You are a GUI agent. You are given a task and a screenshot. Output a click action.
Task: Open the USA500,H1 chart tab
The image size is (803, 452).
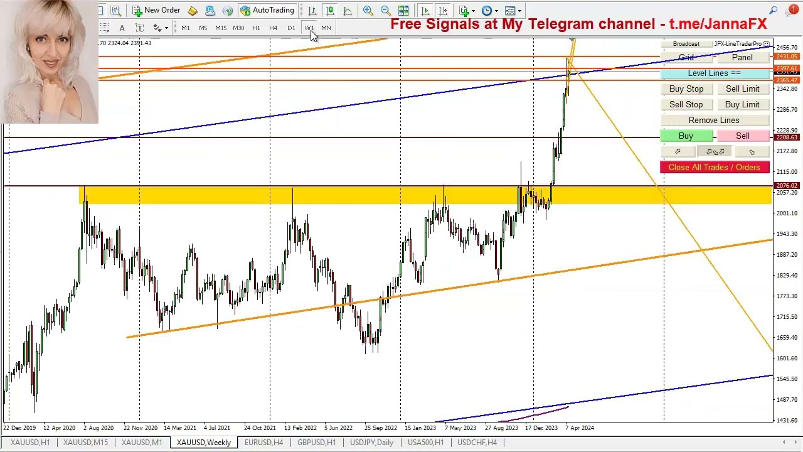pos(425,443)
